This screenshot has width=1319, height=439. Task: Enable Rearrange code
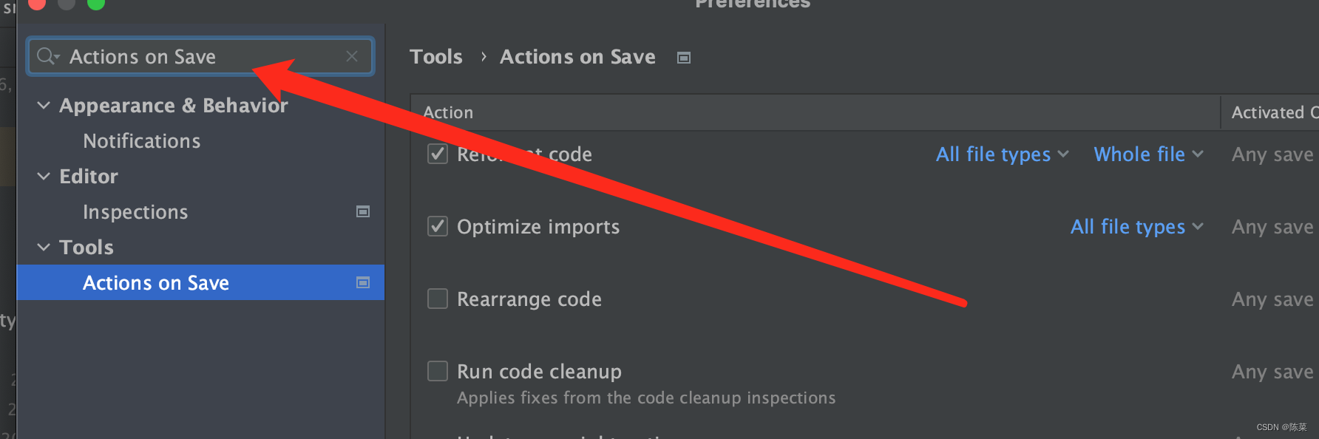coord(438,299)
